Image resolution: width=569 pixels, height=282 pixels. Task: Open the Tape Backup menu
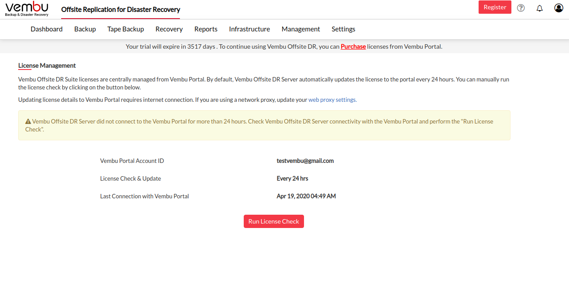click(x=125, y=29)
